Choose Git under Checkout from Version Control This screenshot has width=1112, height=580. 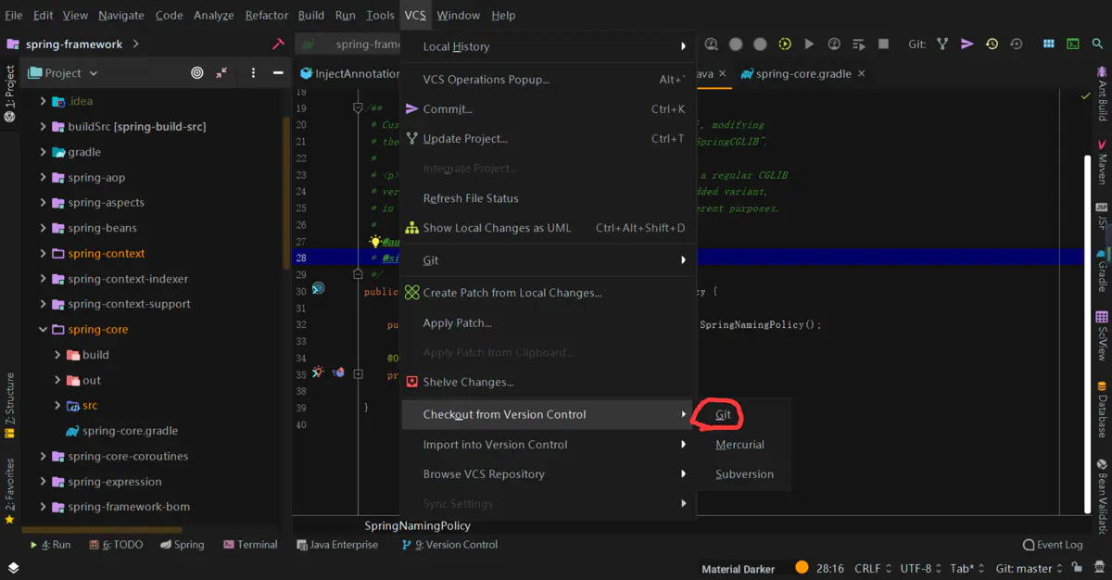tap(724, 415)
